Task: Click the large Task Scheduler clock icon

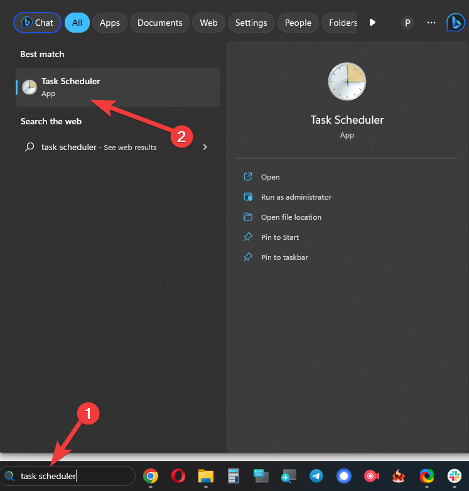Action: pos(347,81)
